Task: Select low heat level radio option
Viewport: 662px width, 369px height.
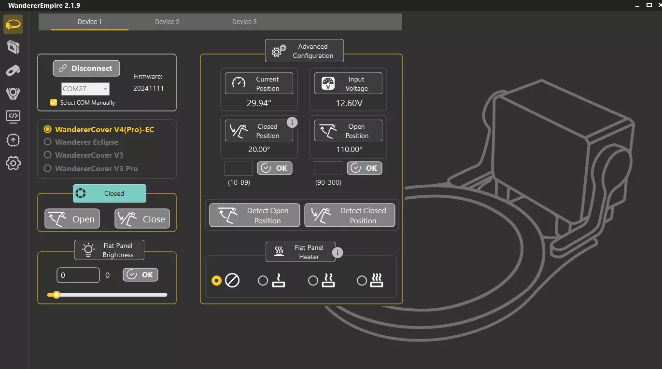Action: [263, 280]
